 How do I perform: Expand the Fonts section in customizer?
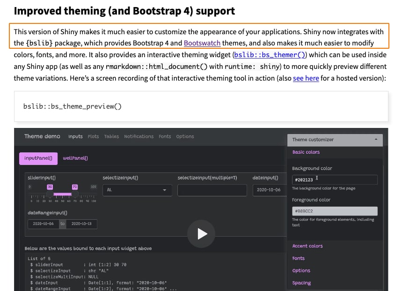click(298, 258)
